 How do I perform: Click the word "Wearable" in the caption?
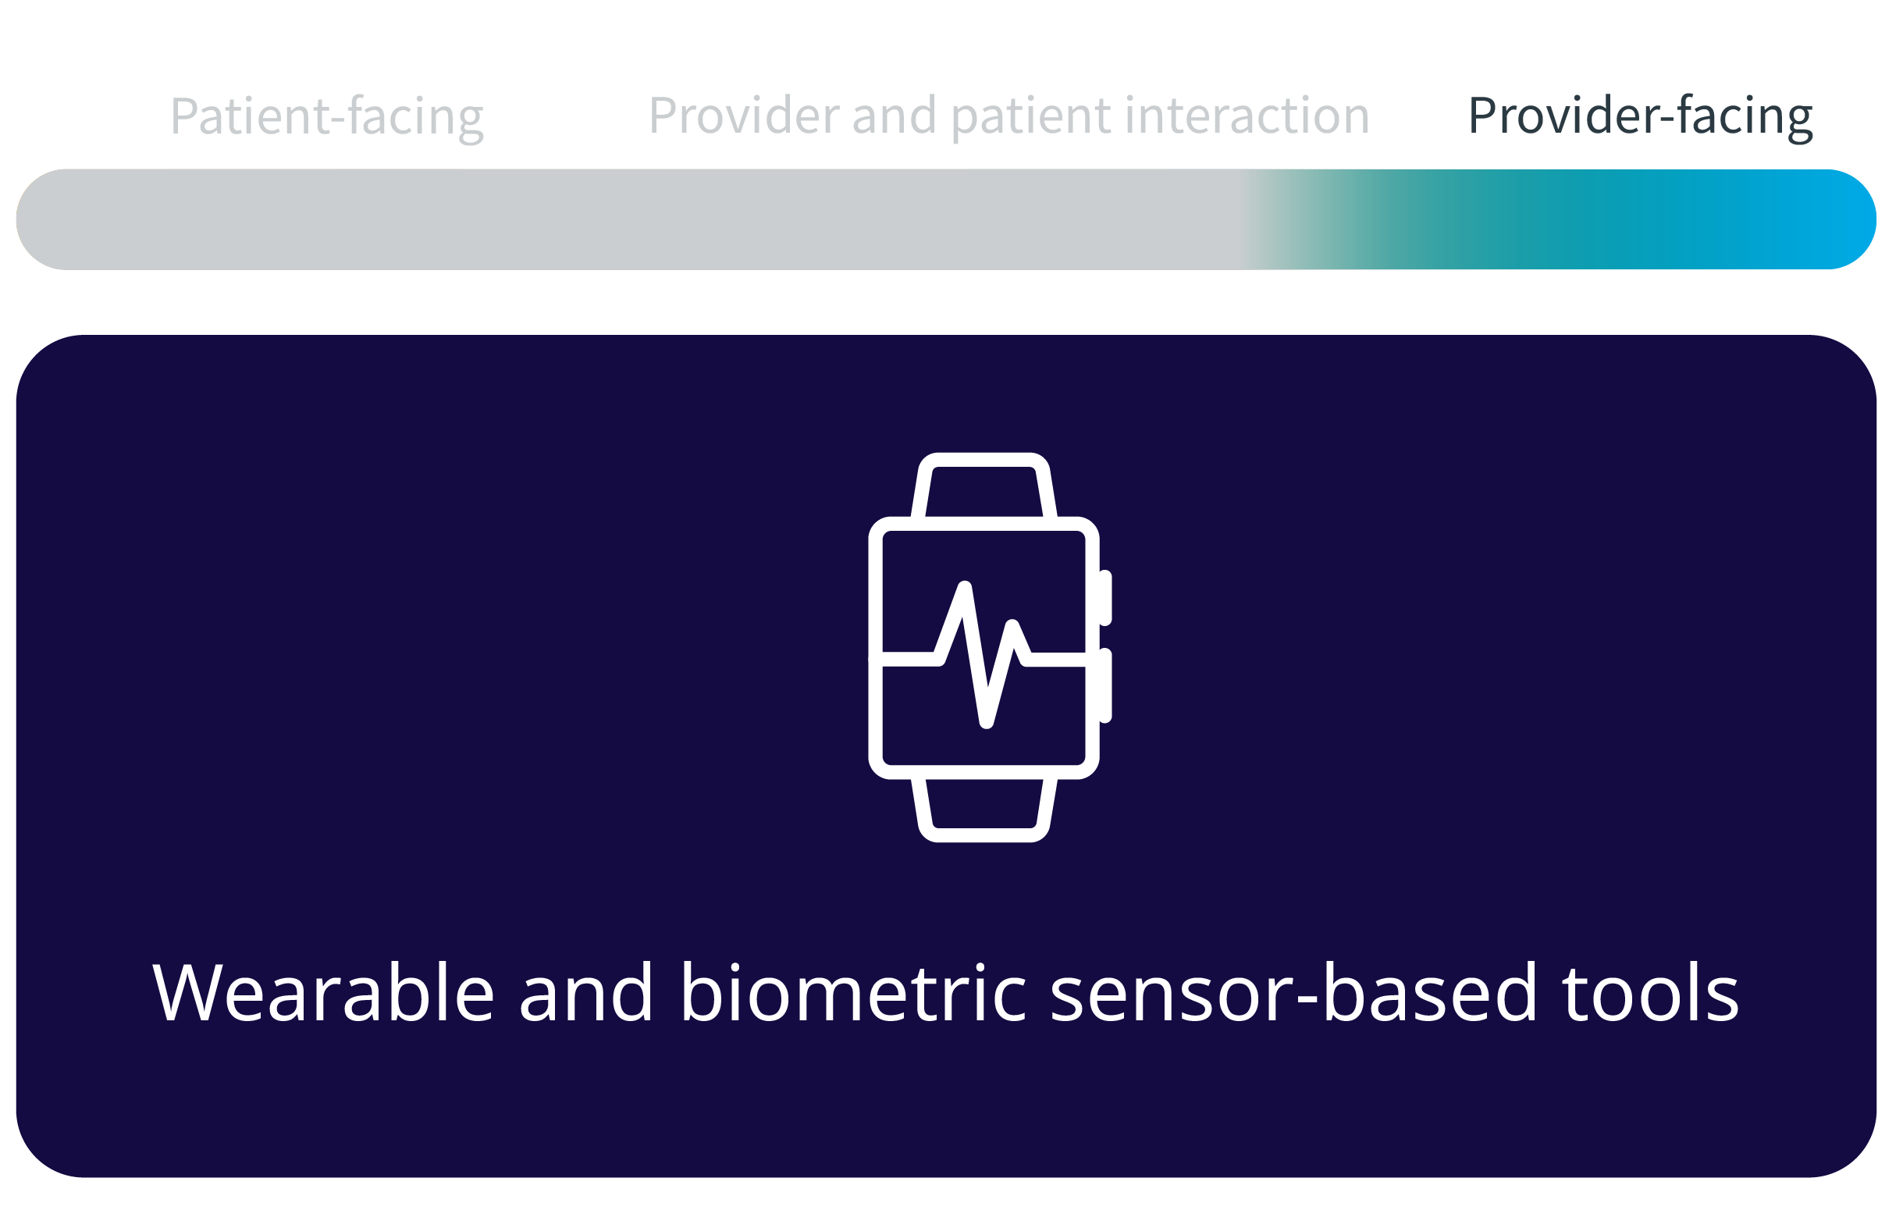click(322, 992)
